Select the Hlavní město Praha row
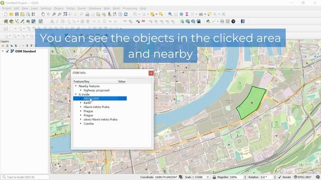Viewport: 321px width, 180px height. pos(96,107)
